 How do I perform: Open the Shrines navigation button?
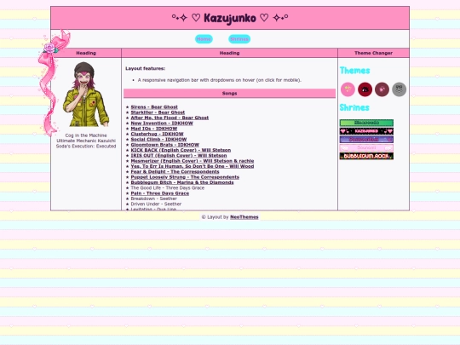tap(239, 39)
